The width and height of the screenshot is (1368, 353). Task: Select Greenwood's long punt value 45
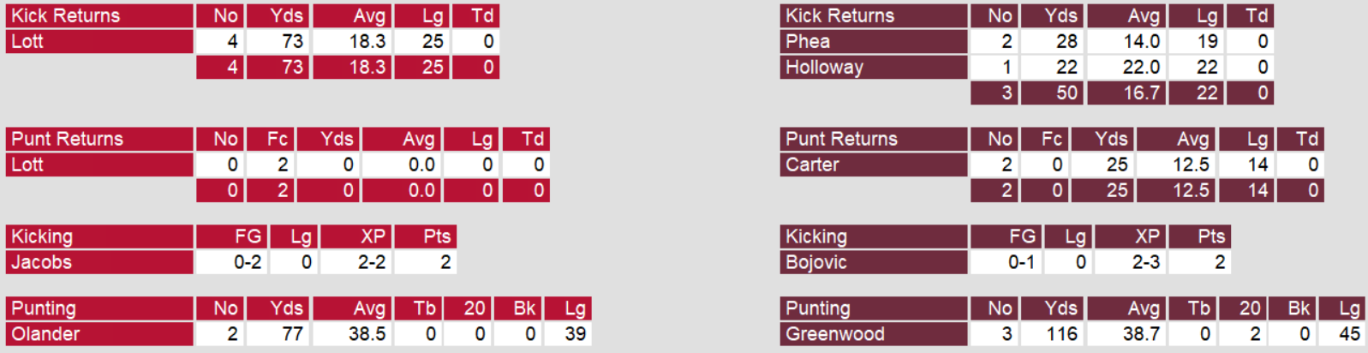pos(1349,334)
